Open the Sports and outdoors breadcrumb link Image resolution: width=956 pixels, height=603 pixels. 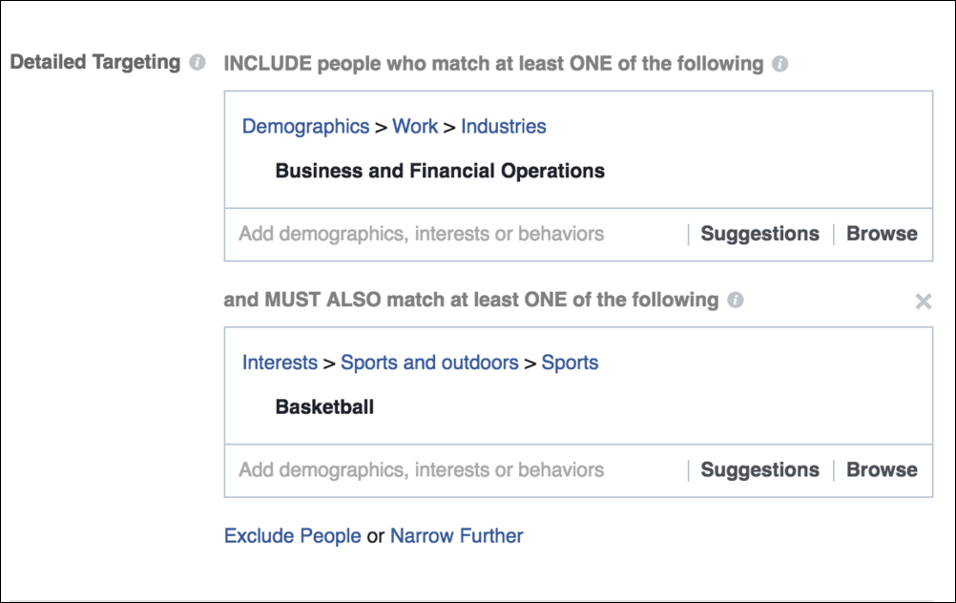(x=429, y=363)
